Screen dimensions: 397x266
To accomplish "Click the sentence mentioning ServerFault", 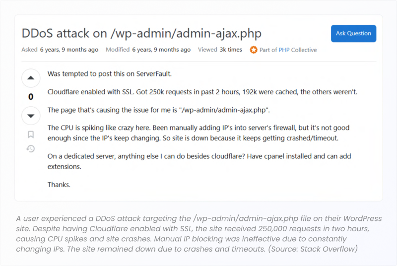I will tap(110, 74).
